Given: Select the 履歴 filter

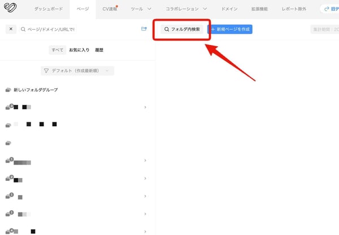Looking at the screenshot, I should pyautogui.click(x=99, y=50).
